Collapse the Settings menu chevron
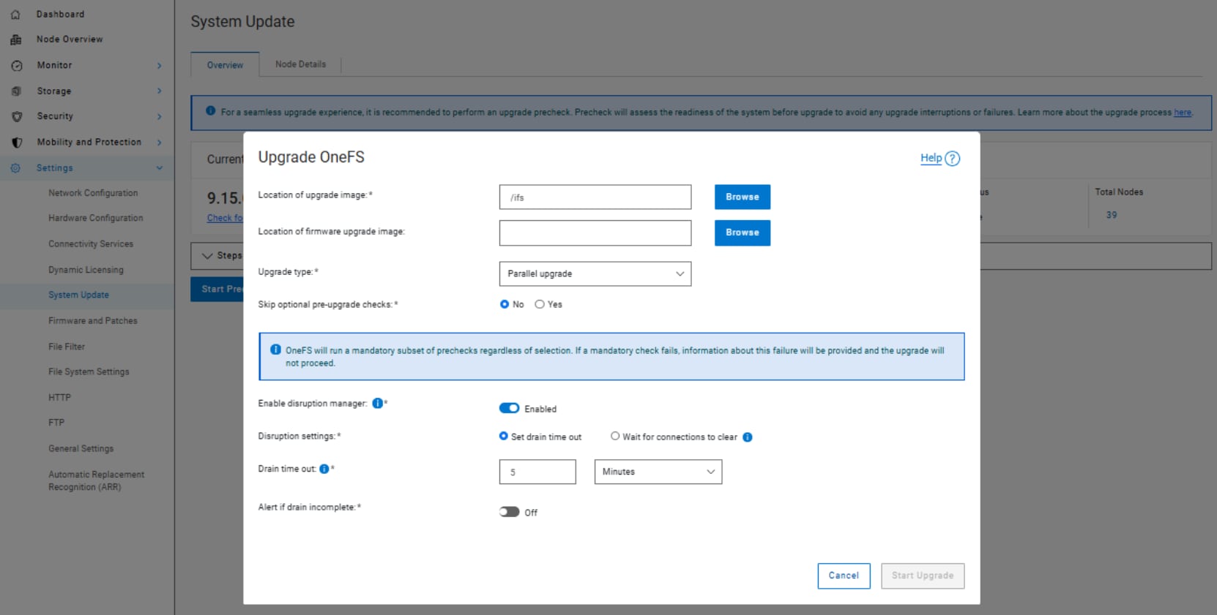This screenshot has height=615, width=1217. click(159, 168)
